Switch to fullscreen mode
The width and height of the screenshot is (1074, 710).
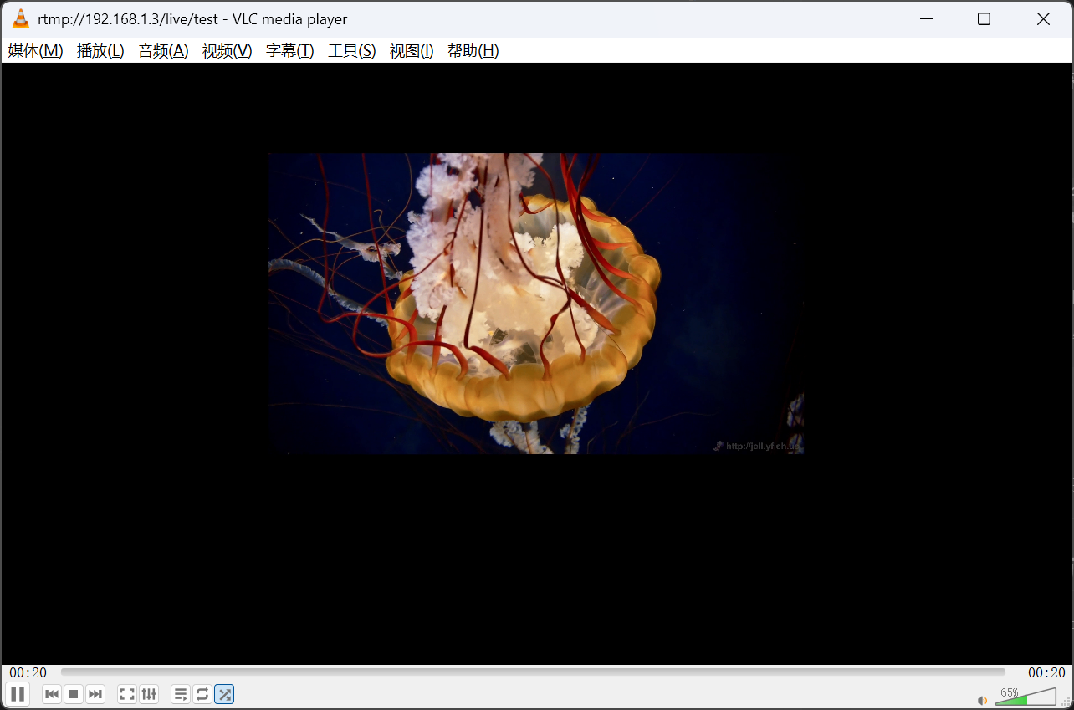click(126, 694)
